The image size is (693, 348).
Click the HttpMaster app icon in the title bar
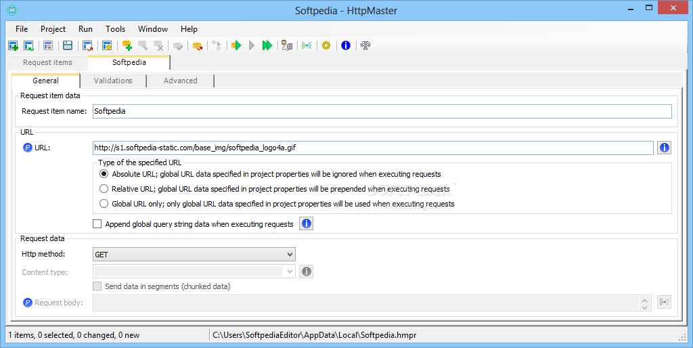click(12, 9)
